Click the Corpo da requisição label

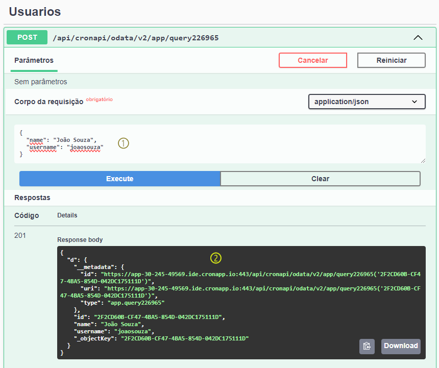pyautogui.click(x=48, y=102)
